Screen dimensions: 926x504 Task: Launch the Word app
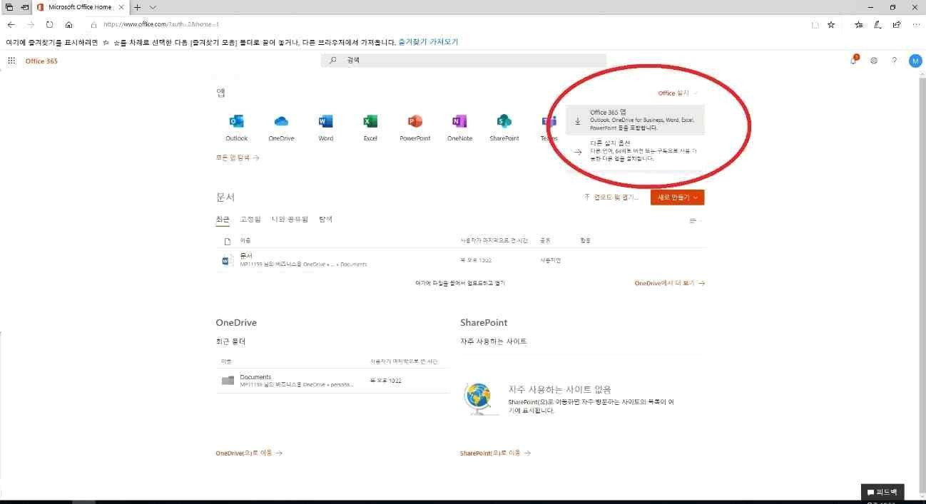click(326, 128)
